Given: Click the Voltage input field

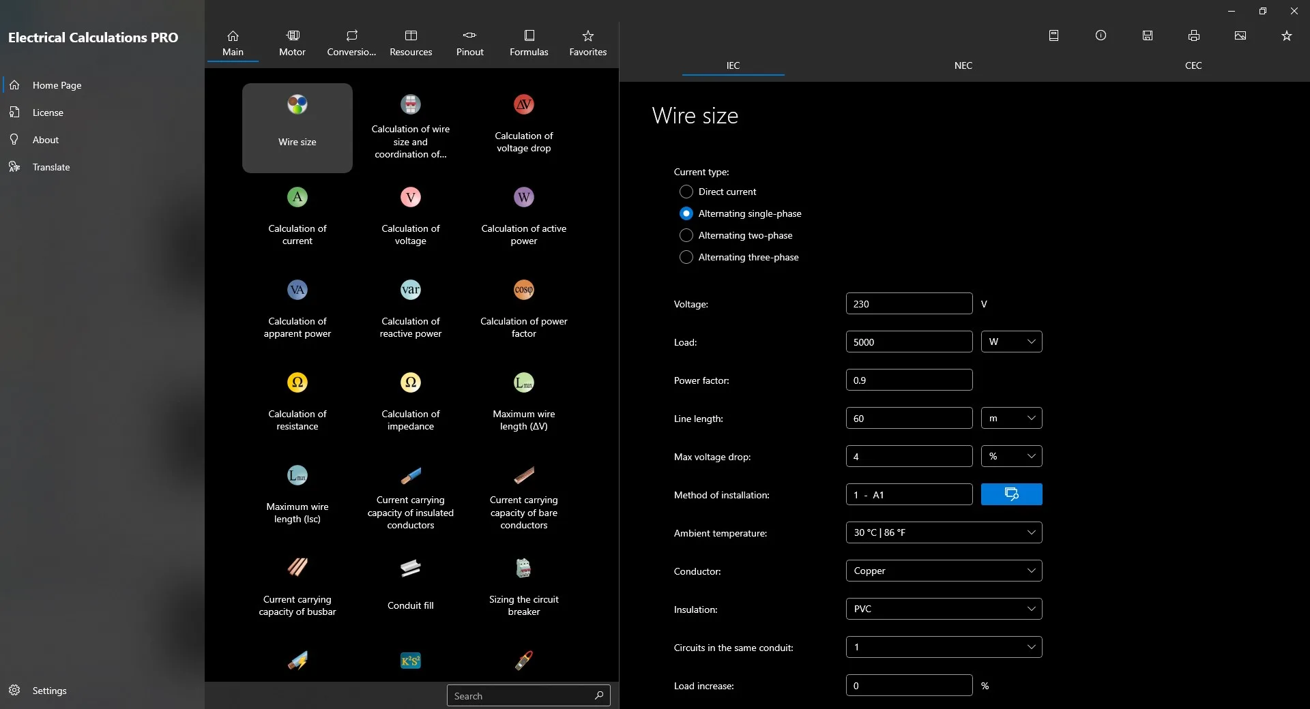Looking at the screenshot, I should coord(909,303).
